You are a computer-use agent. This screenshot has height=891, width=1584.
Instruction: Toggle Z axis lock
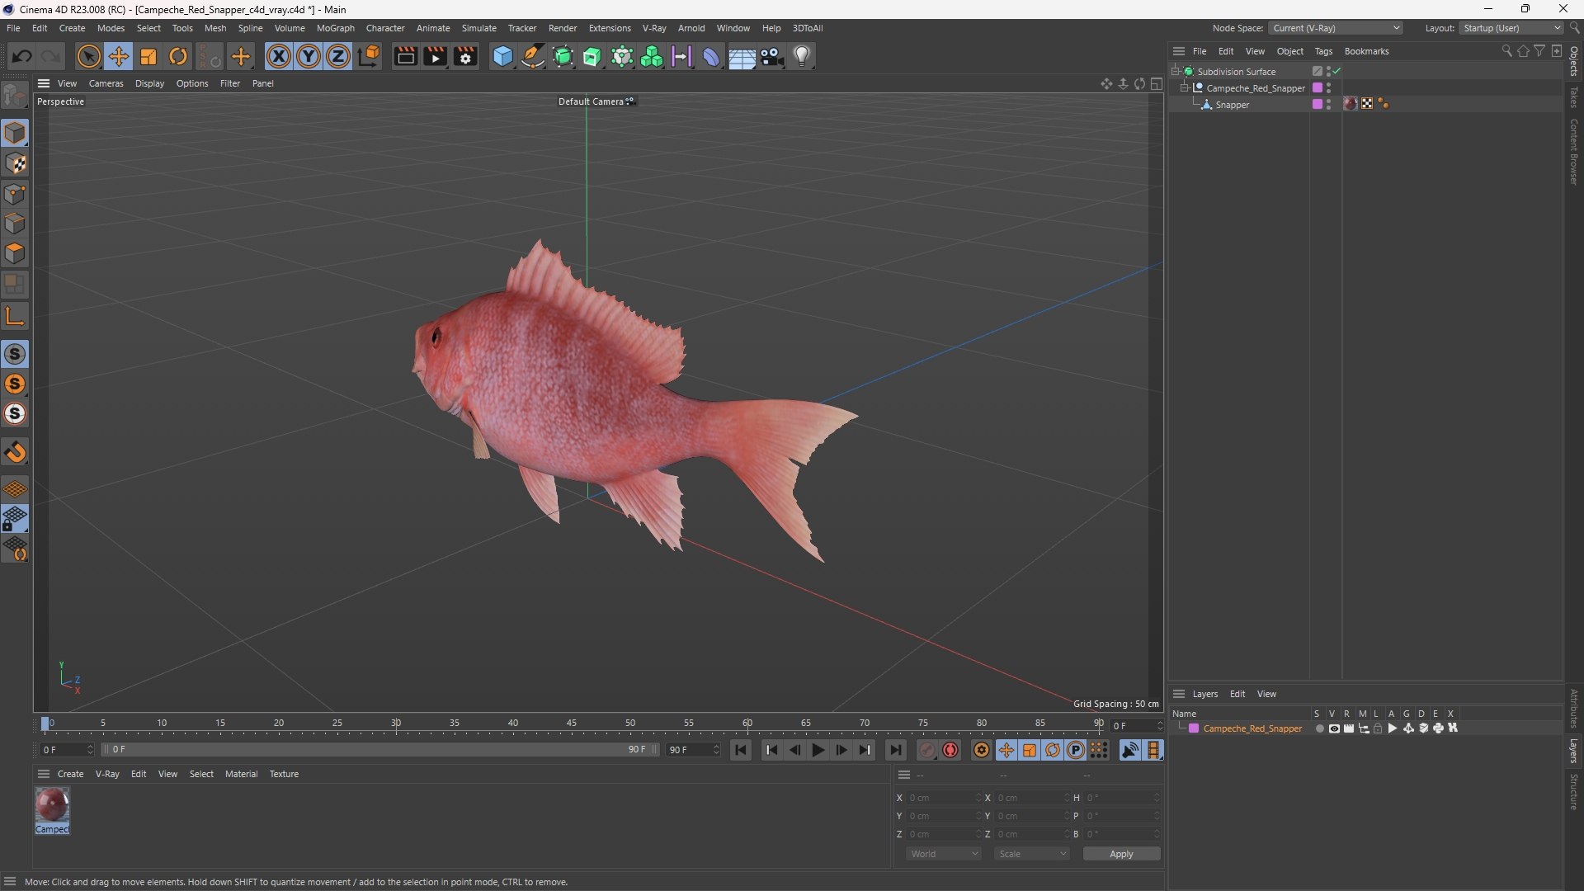(x=338, y=56)
